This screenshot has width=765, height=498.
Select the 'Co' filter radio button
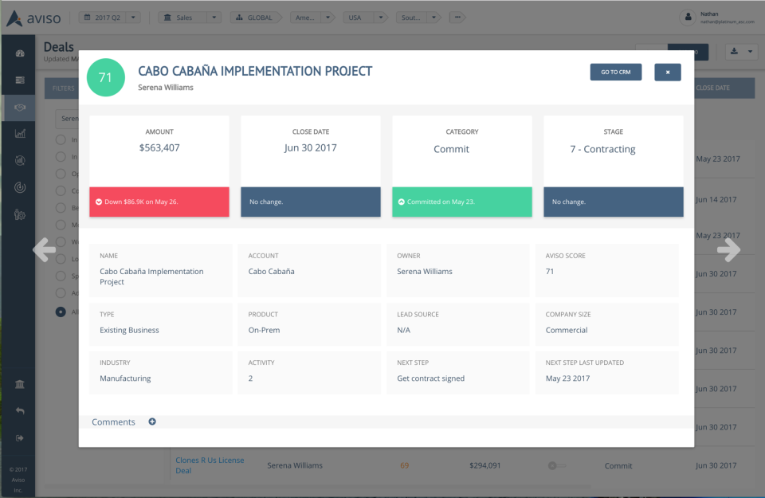tap(61, 190)
